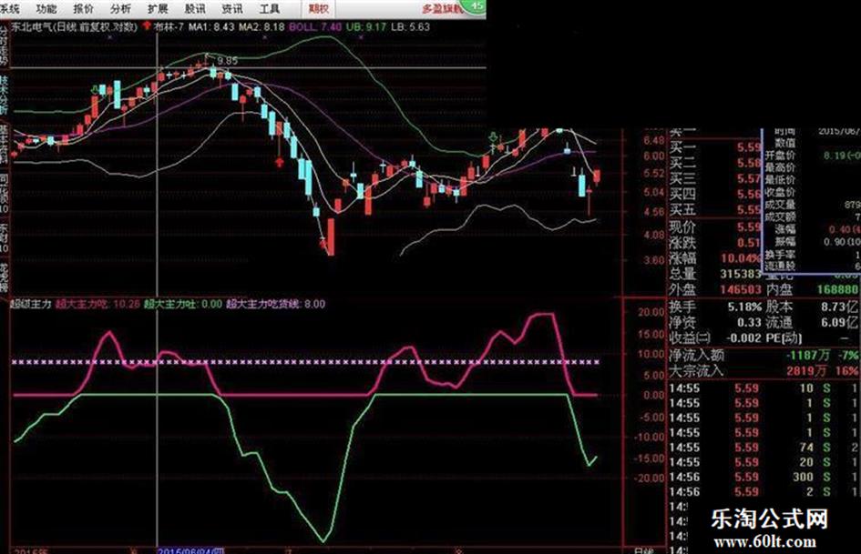Click the 14:56 trade with volume 300
The width and height of the screenshot is (861, 554).
(764, 478)
